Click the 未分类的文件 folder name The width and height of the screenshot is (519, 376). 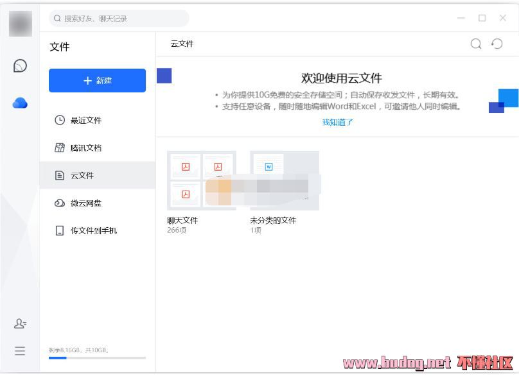point(273,220)
